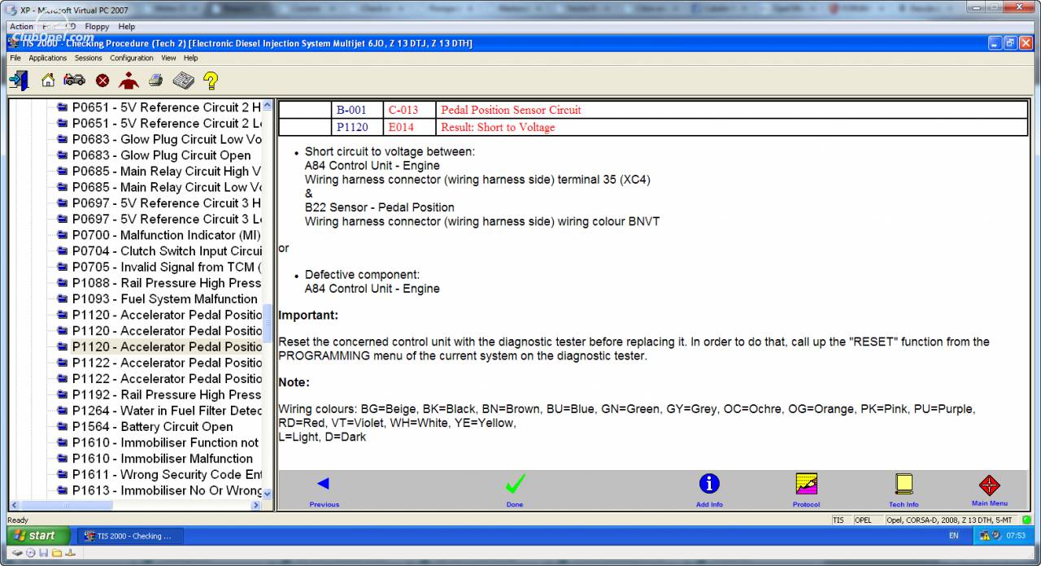The image size is (1041, 566).
Task: Return to the Main Menu
Action: coord(989,490)
